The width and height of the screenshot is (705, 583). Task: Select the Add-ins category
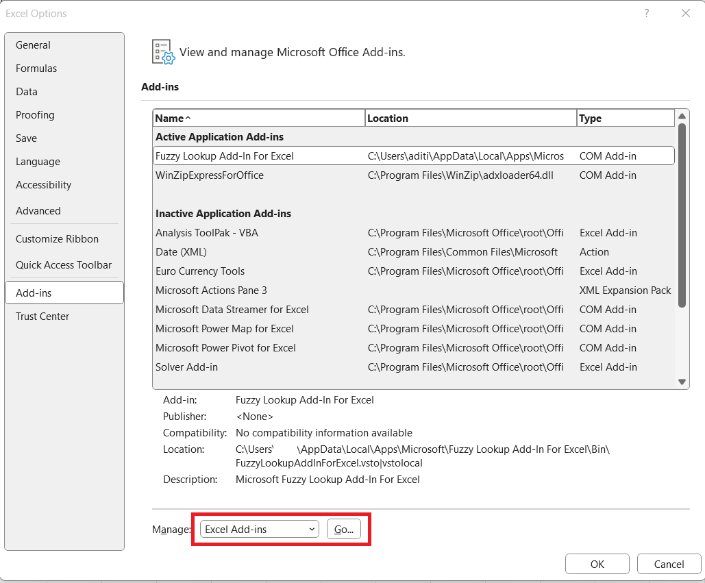pyautogui.click(x=64, y=293)
